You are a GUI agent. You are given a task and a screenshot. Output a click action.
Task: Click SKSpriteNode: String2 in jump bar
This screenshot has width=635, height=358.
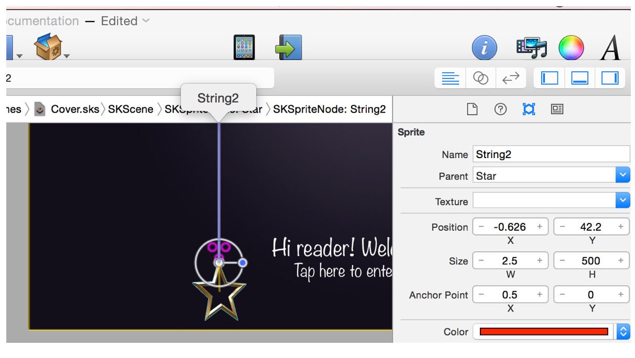point(329,109)
